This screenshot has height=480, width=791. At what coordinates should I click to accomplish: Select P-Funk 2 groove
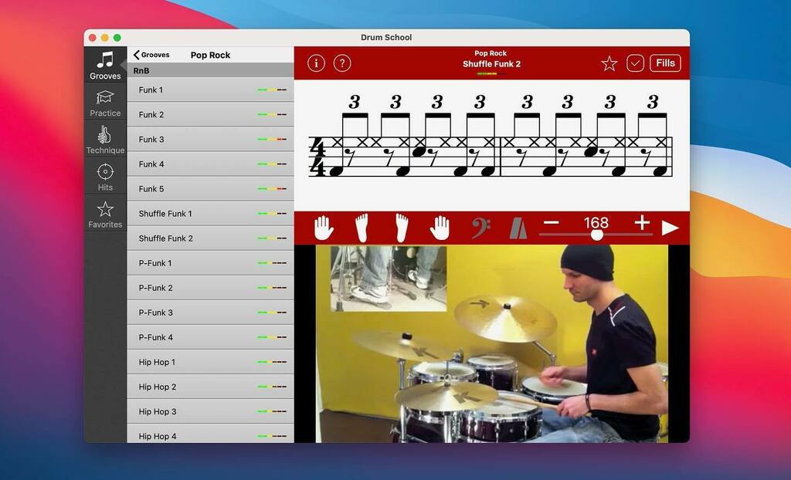[x=210, y=287]
